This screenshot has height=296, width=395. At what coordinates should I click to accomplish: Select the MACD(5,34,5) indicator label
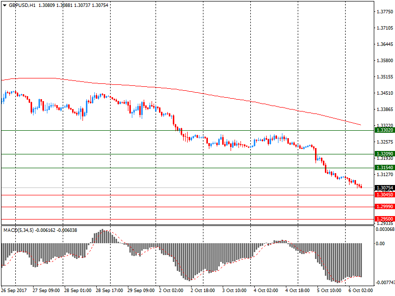[x=18, y=230]
